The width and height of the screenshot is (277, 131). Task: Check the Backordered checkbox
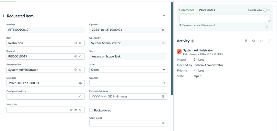pos(91,110)
